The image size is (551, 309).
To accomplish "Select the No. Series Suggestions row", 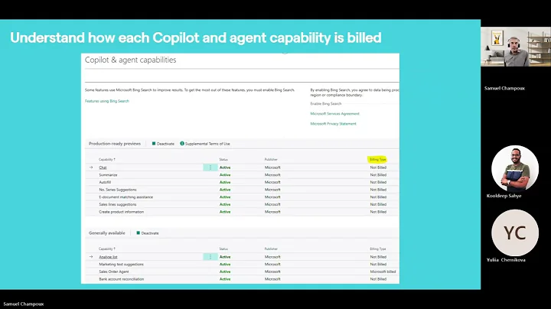I will 242,190.
